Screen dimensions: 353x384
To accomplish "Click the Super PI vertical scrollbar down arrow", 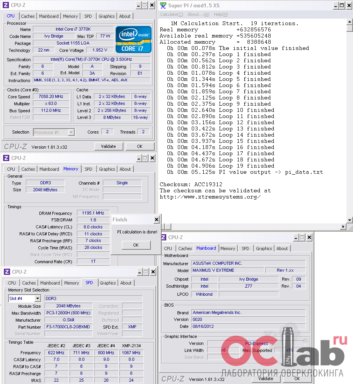I will tap(350, 220).
